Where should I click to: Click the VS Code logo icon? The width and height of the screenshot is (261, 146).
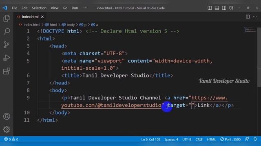pos(5,8)
